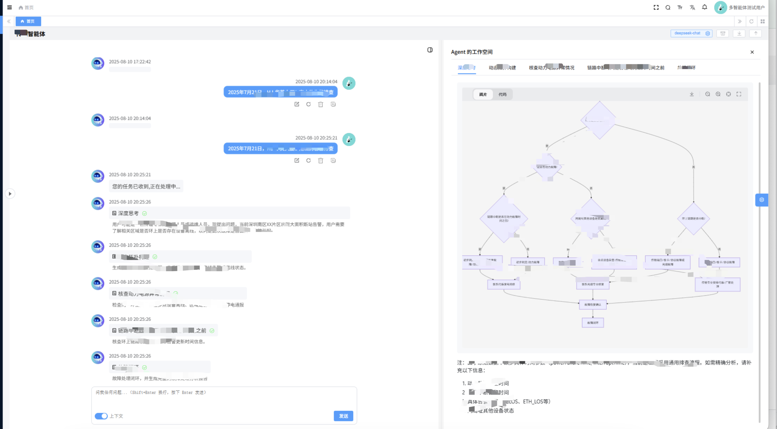This screenshot has width=777, height=429.
Task: Open flowchart diagram in fullscreen
Action: pyautogui.click(x=739, y=94)
